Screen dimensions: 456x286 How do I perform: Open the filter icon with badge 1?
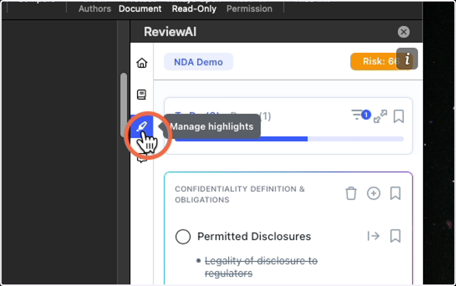pos(361,115)
